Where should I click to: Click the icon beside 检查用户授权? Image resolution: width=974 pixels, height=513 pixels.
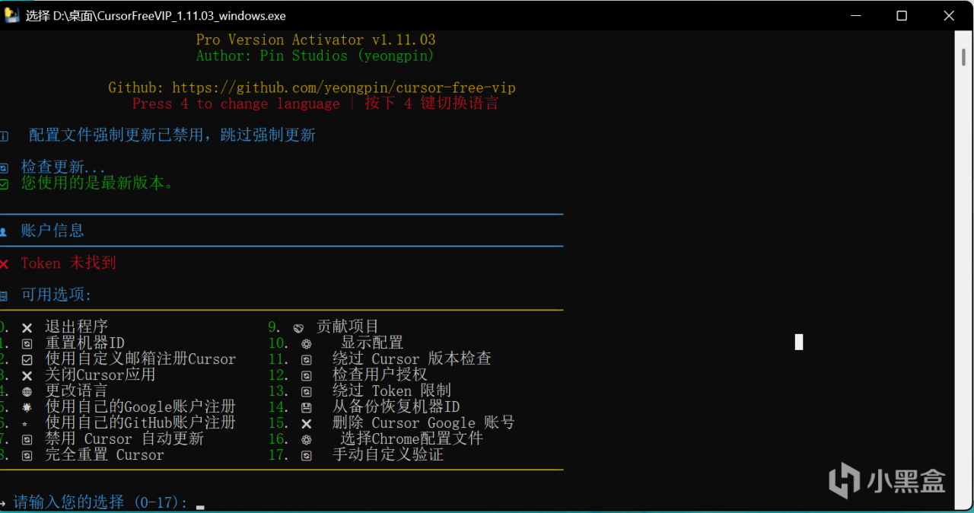point(306,376)
